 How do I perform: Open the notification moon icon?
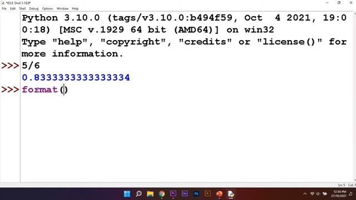click(350, 194)
